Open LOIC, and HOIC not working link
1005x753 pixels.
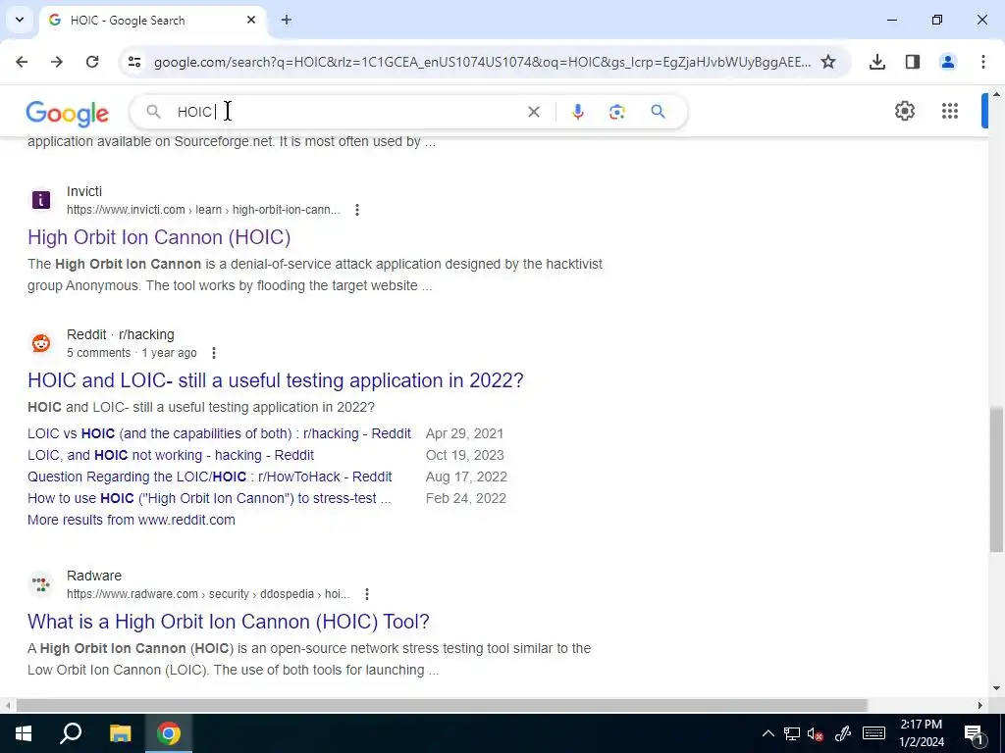[171, 455]
